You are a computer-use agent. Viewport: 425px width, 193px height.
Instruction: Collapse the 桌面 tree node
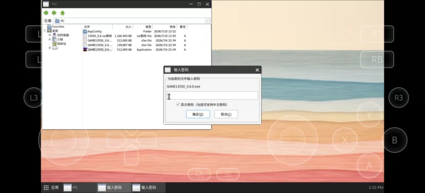45,31
